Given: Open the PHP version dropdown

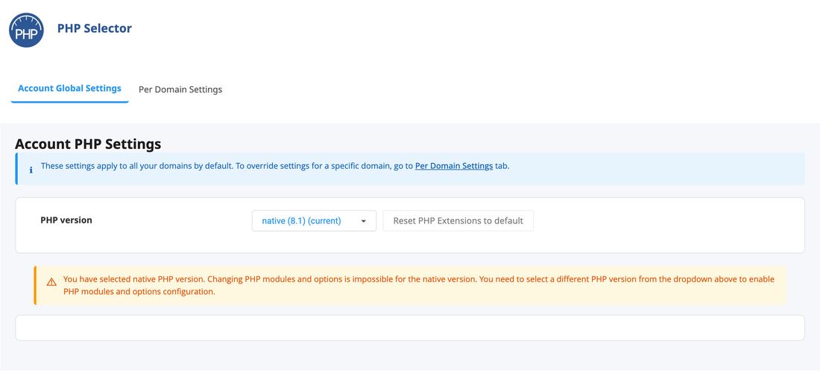Looking at the screenshot, I should pyautogui.click(x=314, y=221).
